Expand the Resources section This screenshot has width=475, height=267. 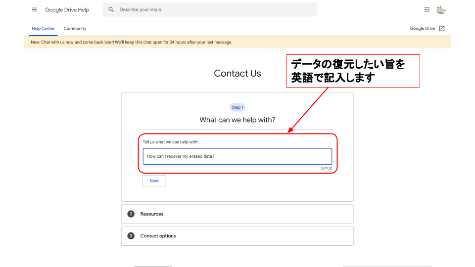[x=237, y=214]
